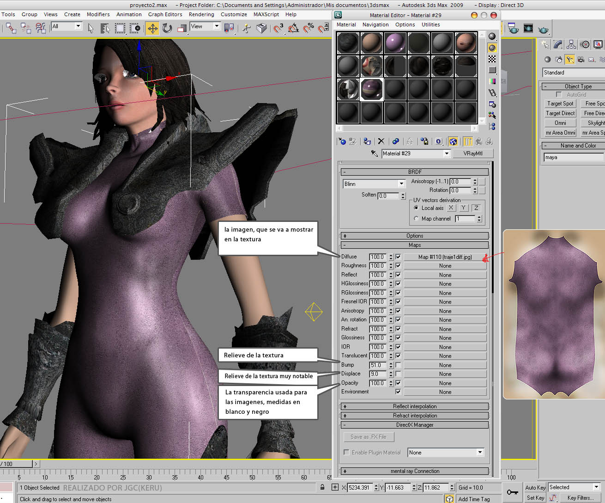Open the Modifiers menu
The width and height of the screenshot is (605, 503).
(98, 14)
